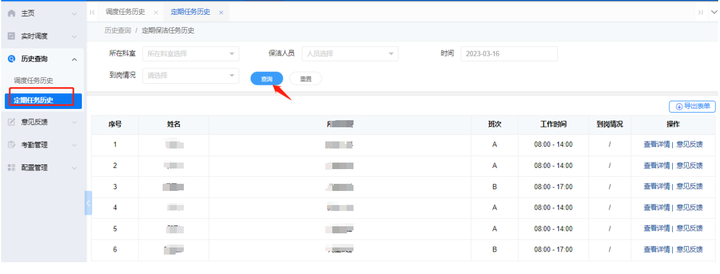Viewport: 720px width, 274px height.
Task: Click shift B in row 6
Action: 494,250
